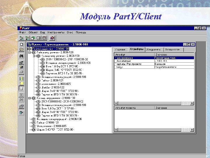Select the Гайка внутренняя - 2.9006-120 tree item
This screenshot has width=210, height=158.
tap(55, 52)
